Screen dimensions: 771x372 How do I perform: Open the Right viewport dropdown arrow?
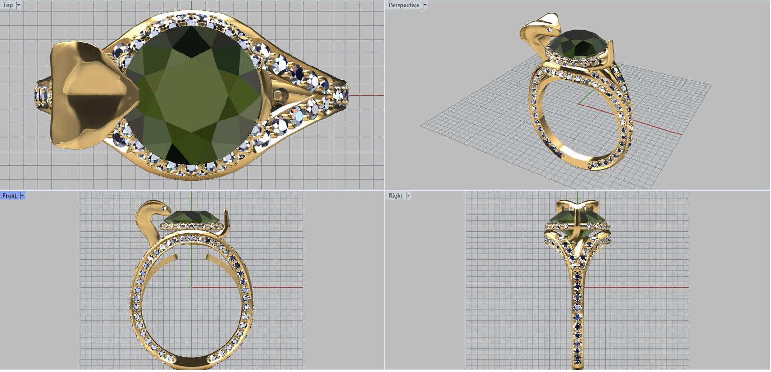(408, 196)
